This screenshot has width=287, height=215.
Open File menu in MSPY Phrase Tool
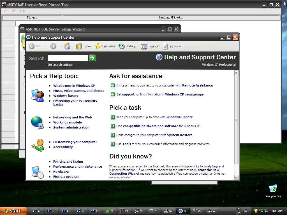coord(5,11)
